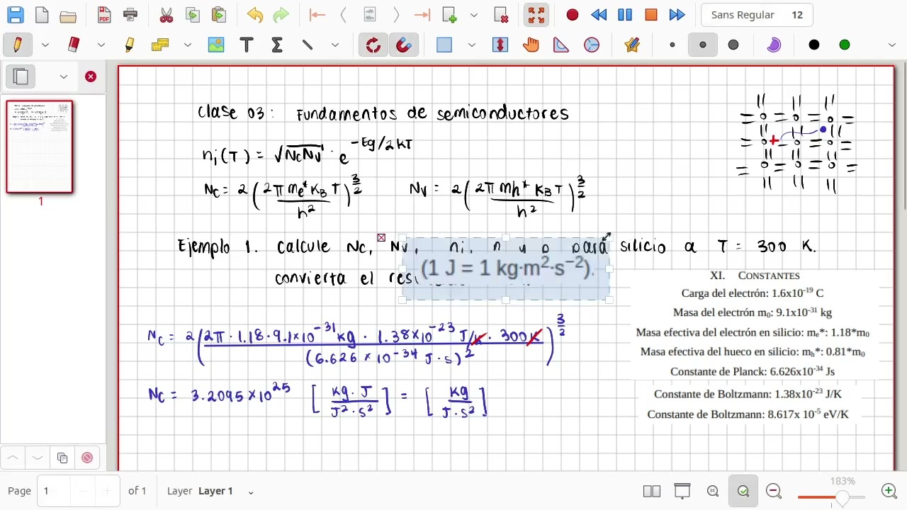
Task: Open the Eraser options dropdown
Action: point(101,45)
